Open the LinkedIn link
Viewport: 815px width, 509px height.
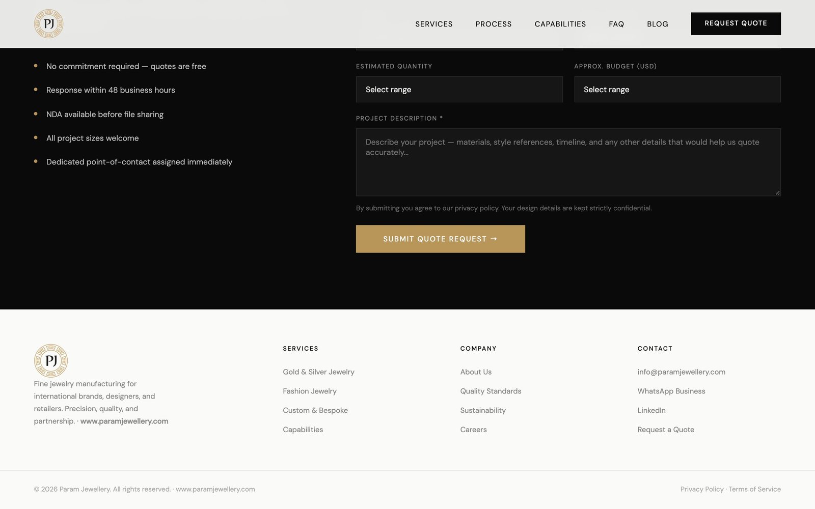pyautogui.click(x=651, y=410)
